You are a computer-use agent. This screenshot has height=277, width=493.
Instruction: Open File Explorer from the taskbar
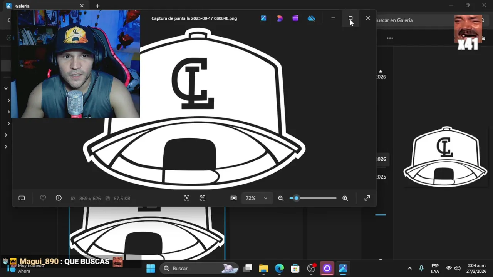click(263, 268)
